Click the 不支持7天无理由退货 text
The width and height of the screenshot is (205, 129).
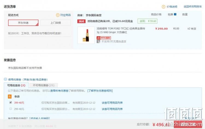[x=114, y=41]
